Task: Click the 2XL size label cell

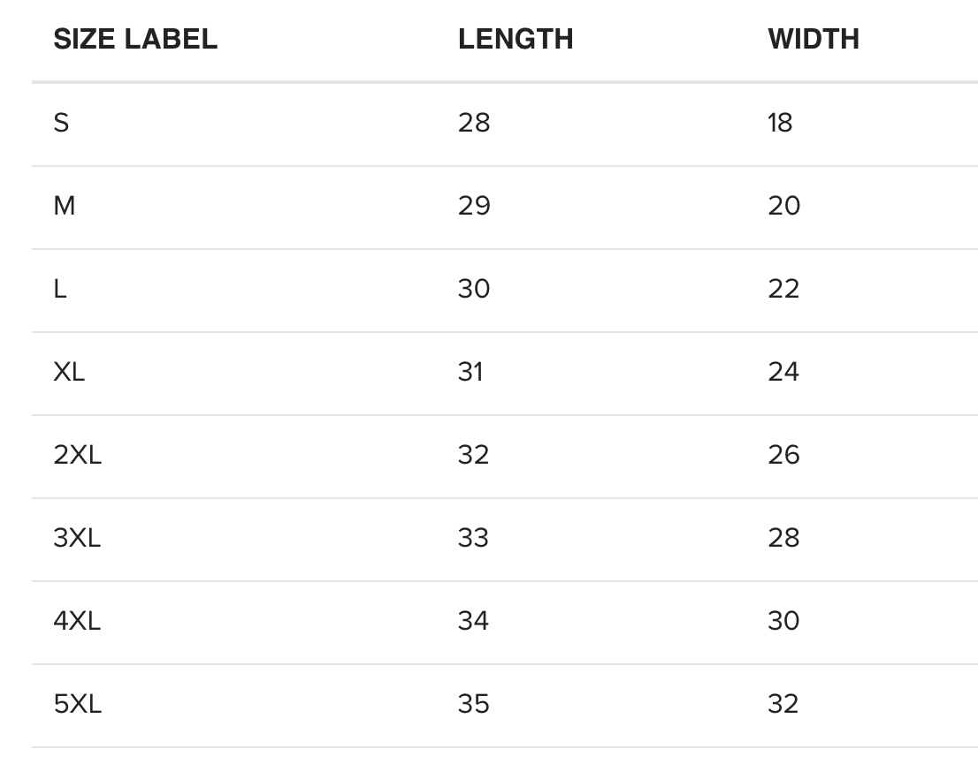Action: pos(78,455)
